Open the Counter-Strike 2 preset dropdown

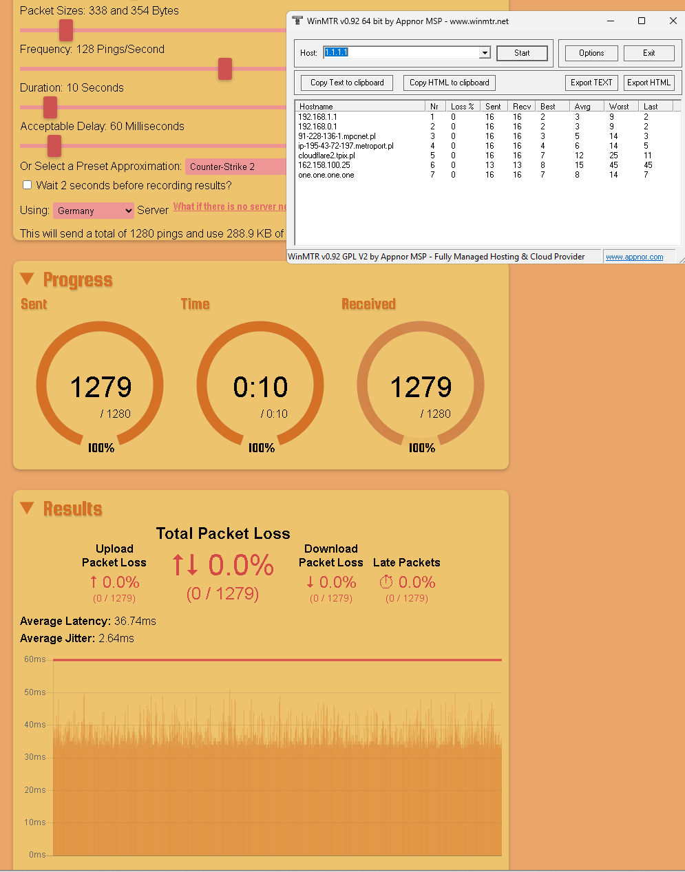tap(235, 167)
